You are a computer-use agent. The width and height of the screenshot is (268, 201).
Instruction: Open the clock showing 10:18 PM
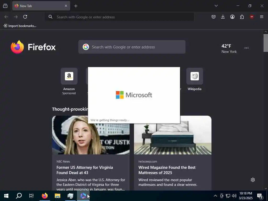pos(246,196)
